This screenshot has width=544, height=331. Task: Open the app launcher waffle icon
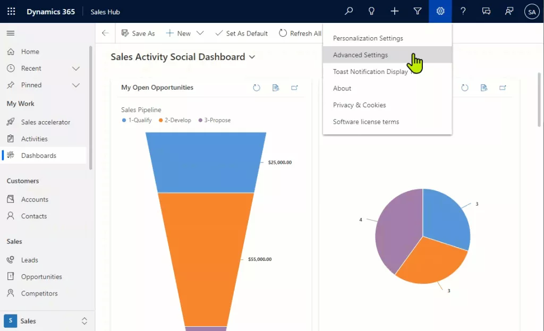11,11
